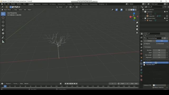Switch to the UV Editing workspace tab
Screen dimensions: 169x95
pos(53,4)
